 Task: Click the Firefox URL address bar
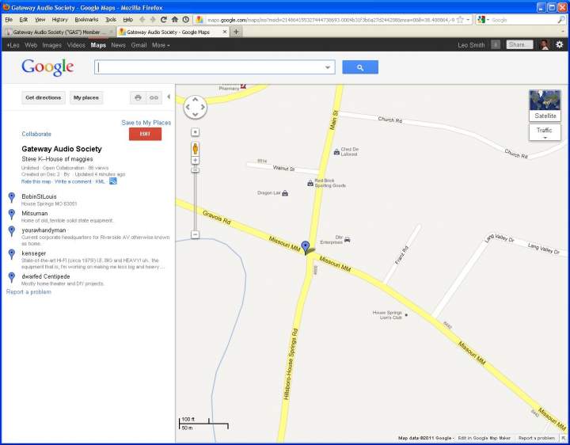coord(331,20)
